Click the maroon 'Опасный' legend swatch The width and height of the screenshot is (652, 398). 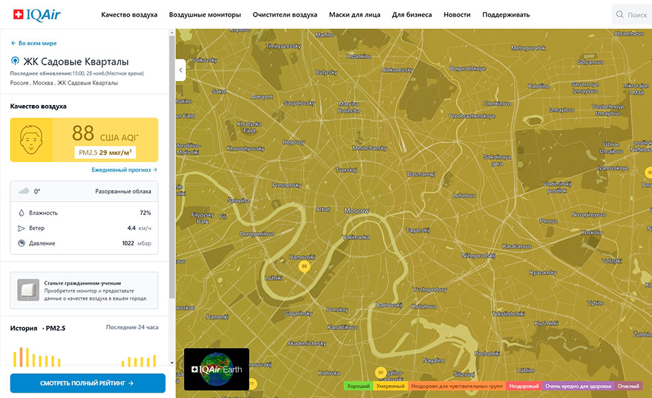tap(628, 386)
